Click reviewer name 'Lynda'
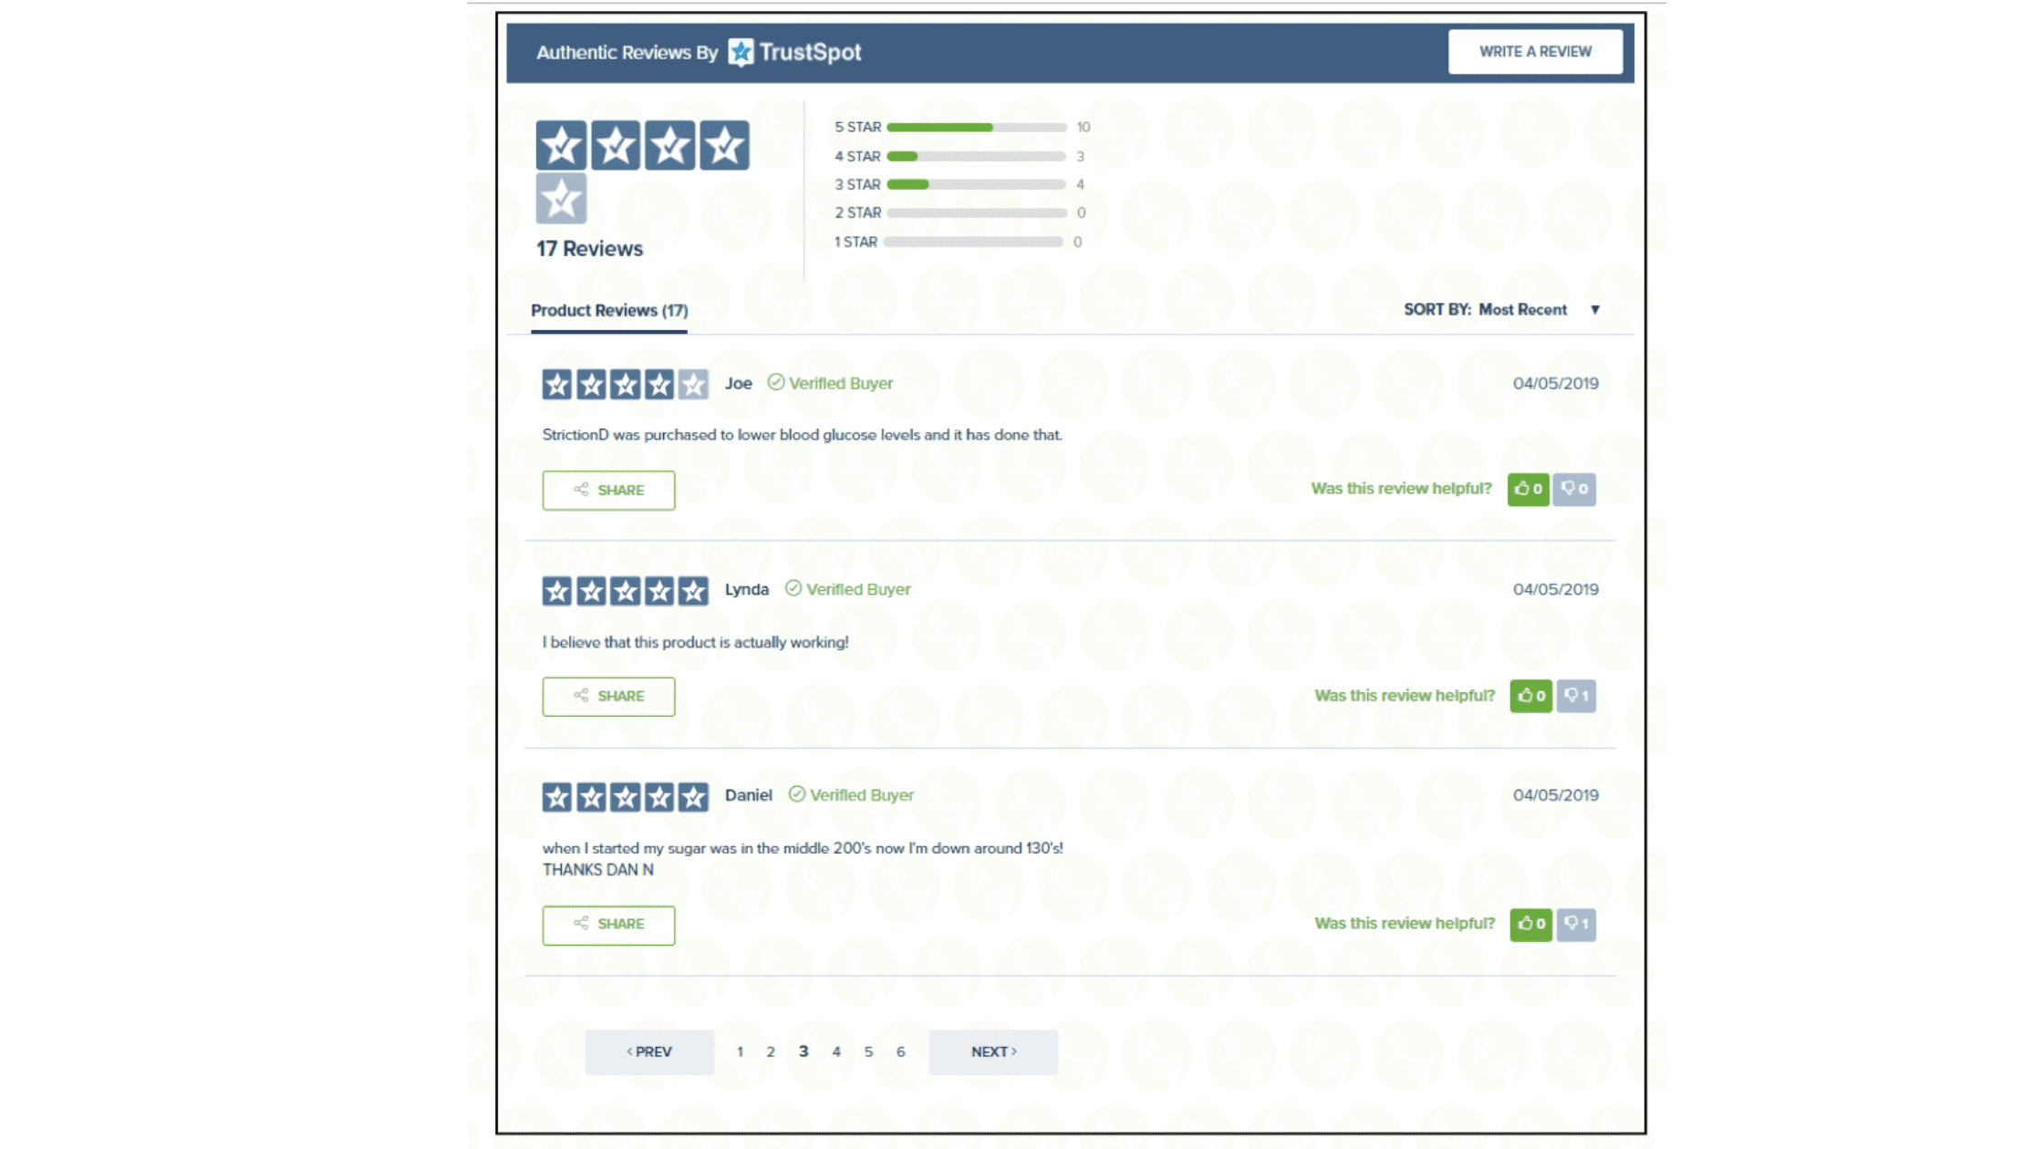Image resolution: width=2043 pixels, height=1149 pixels. [746, 589]
